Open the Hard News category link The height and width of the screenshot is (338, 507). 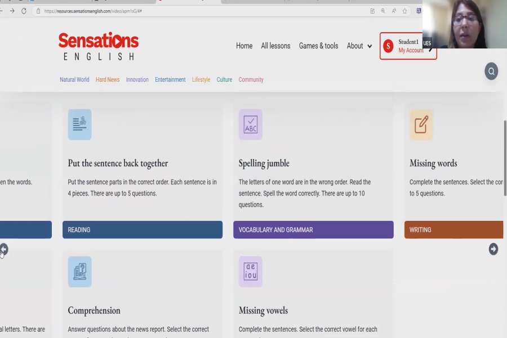click(x=108, y=79)
